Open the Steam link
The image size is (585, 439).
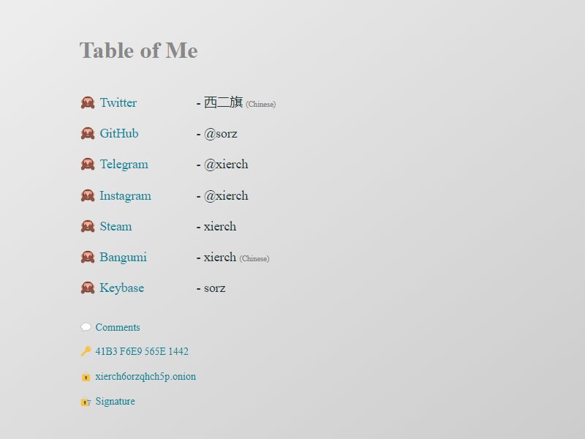(x=116, y=227)
